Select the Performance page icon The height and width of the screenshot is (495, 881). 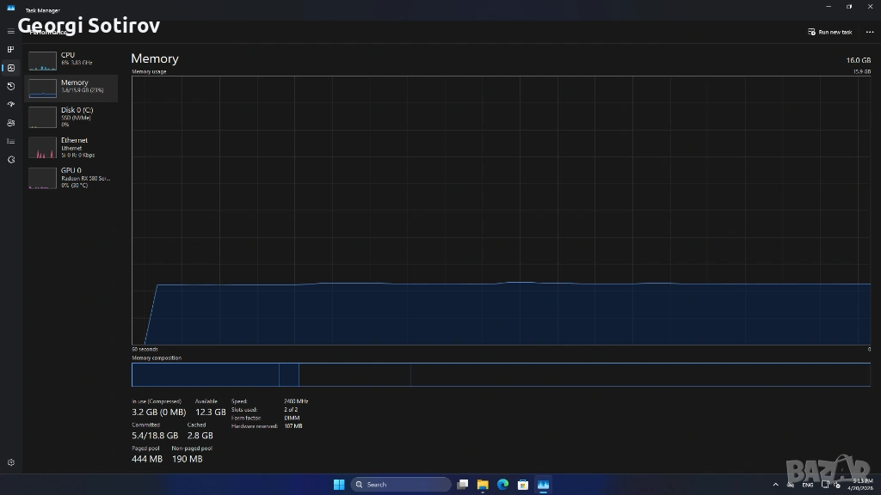point(11,68)
